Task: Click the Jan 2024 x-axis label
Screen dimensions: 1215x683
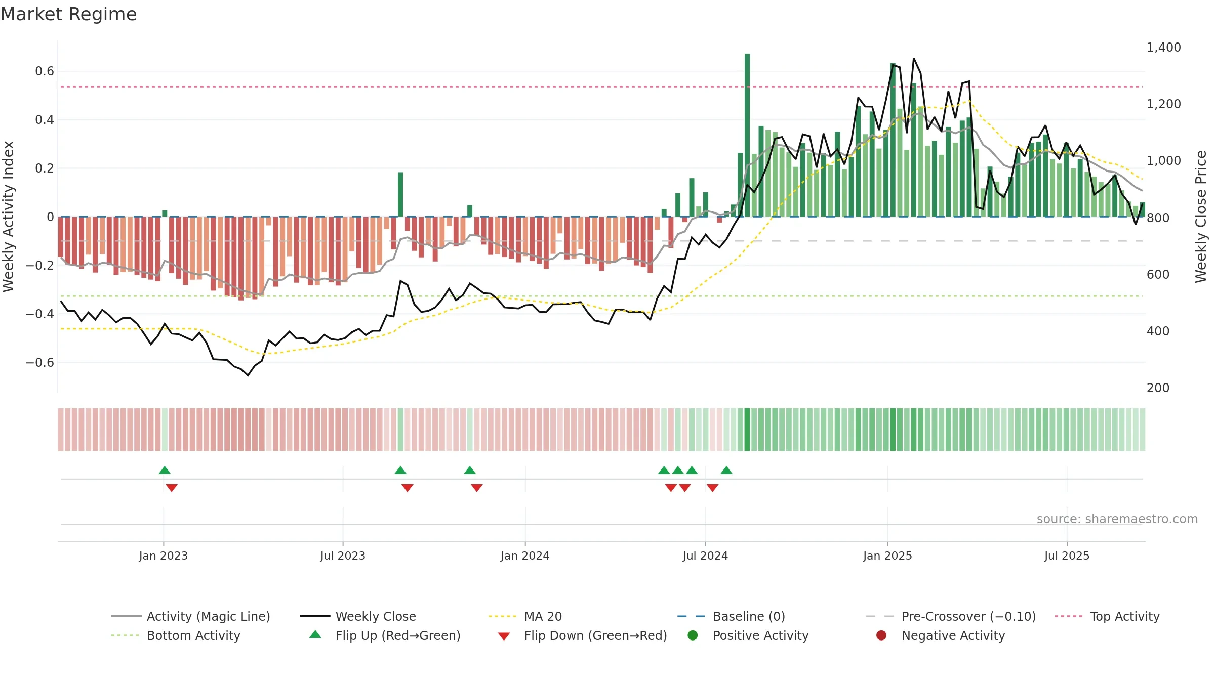Action: point(525,556)
